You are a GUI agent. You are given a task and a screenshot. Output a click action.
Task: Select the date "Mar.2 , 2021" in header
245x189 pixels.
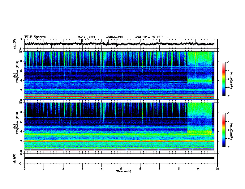86,37
